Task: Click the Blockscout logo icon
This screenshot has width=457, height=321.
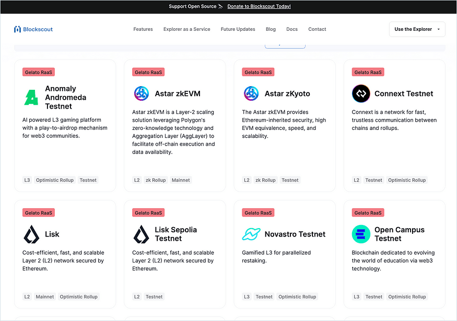Action: click(x=17, y=29)
